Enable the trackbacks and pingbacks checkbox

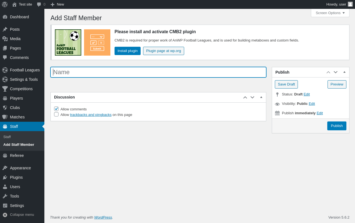(56, 114)
